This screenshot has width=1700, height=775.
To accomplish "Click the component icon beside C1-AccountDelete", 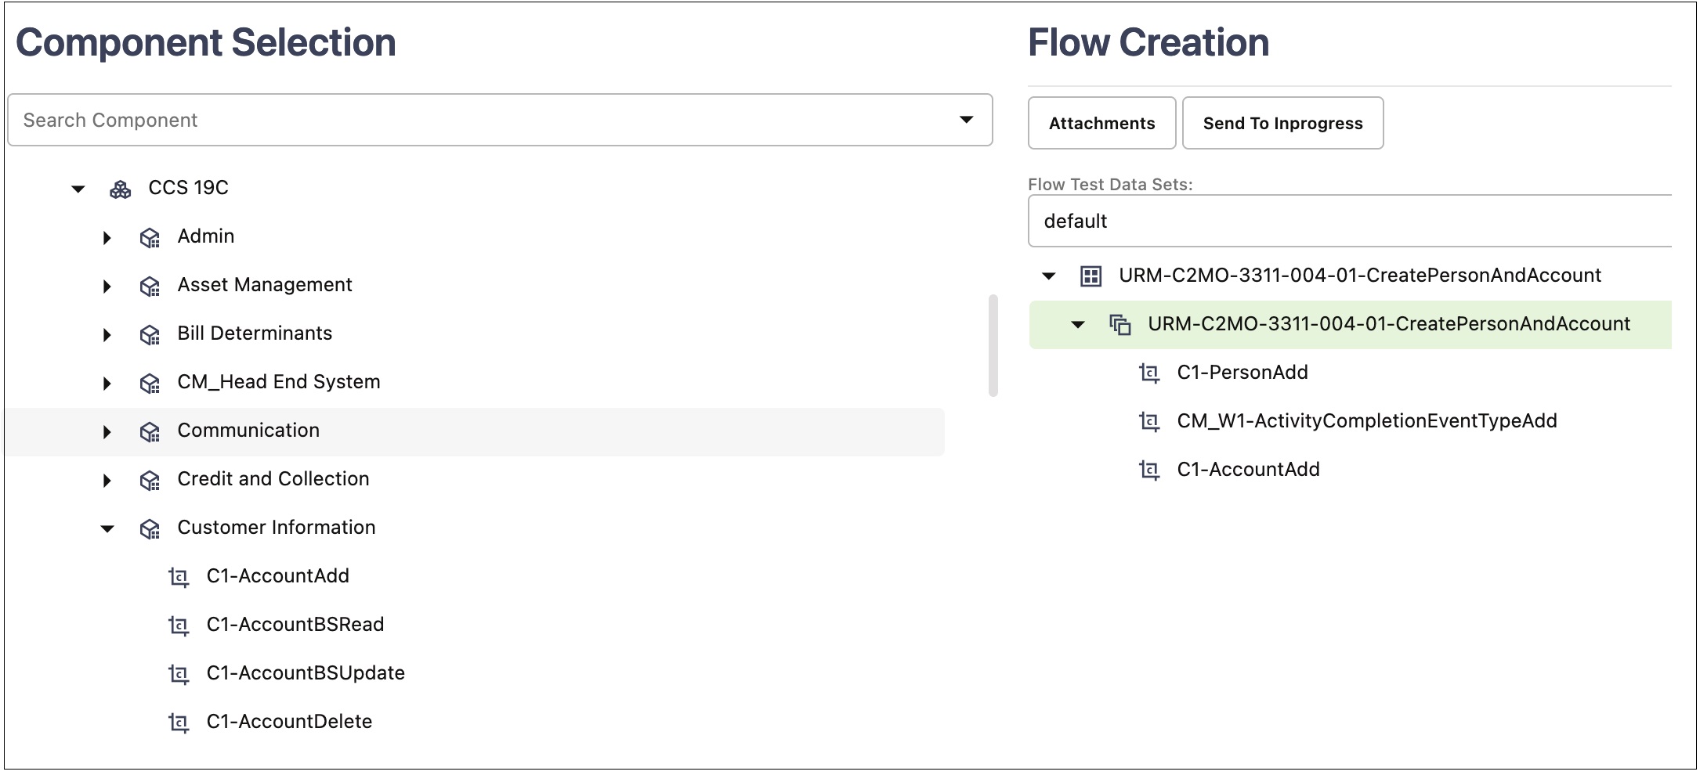I will click(x=179, y=723).
